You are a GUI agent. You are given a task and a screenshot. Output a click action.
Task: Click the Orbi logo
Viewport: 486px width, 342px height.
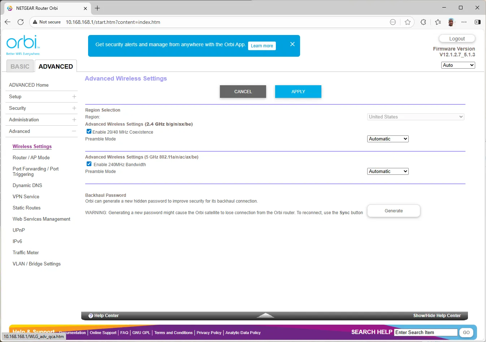coord(23,45)
